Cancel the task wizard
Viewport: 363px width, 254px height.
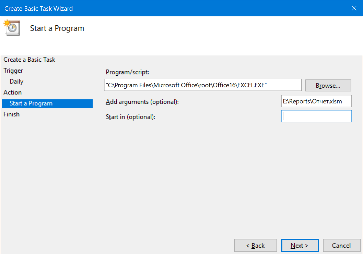(x=342, y=246)
